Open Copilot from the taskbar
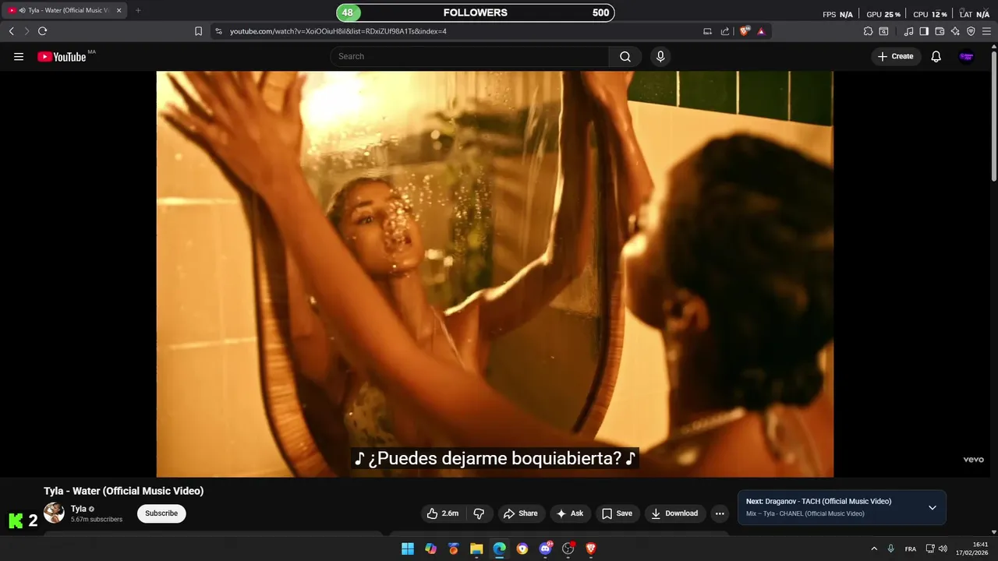The height and width of the screenshot is (561, 998). pyautogui.click(x=430, y=549)
